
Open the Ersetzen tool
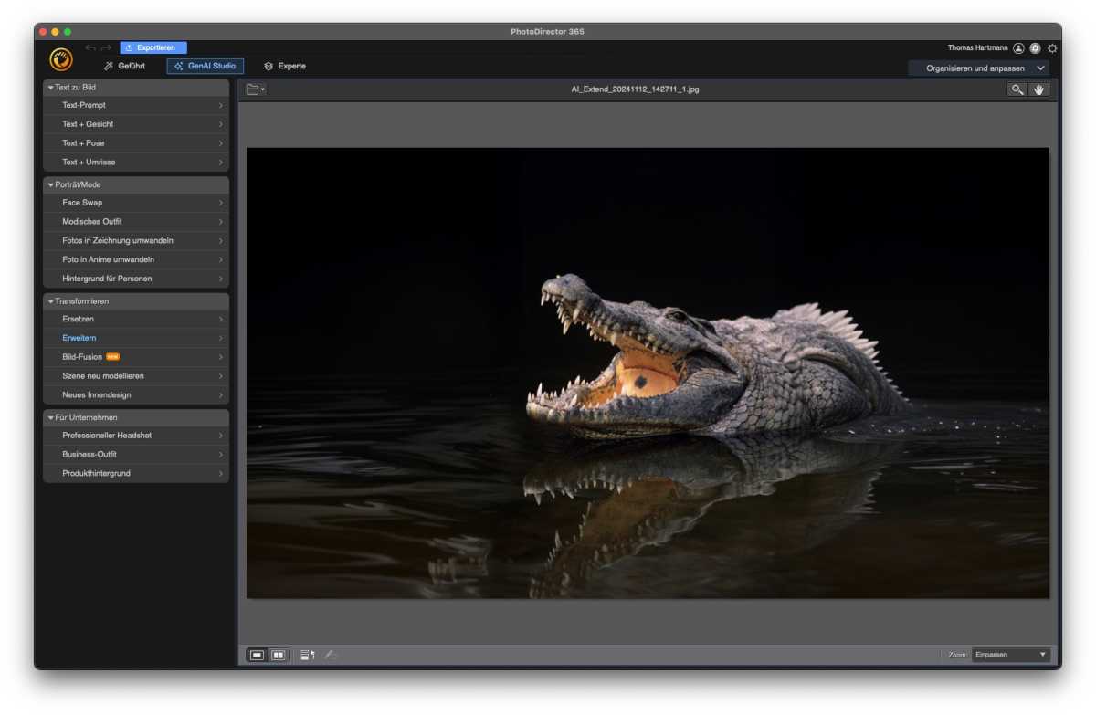(136, 319)
